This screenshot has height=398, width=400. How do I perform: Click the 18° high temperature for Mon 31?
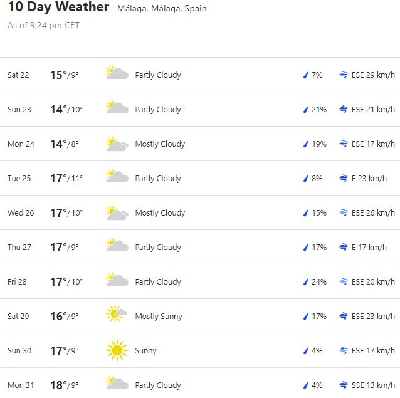pyautogui.click(x=58, y=385)
